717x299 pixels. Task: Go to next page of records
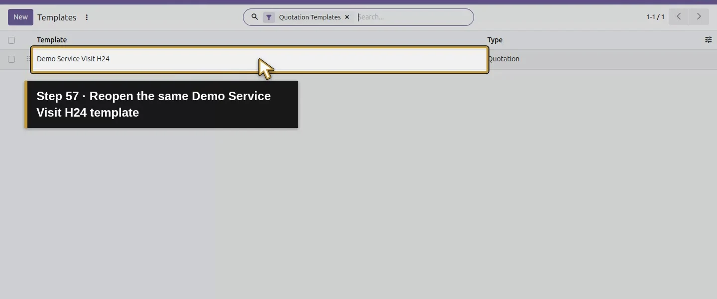pos(699,17)
